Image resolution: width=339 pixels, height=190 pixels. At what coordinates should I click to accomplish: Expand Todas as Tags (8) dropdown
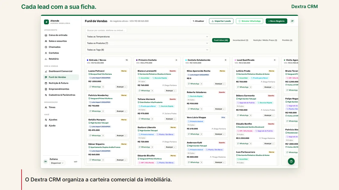point(148,50)
